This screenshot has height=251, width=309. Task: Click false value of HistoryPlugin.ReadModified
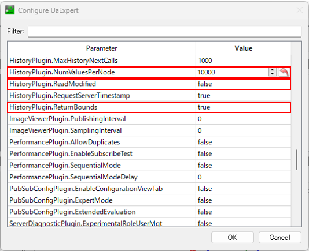(x=205, y=84)
